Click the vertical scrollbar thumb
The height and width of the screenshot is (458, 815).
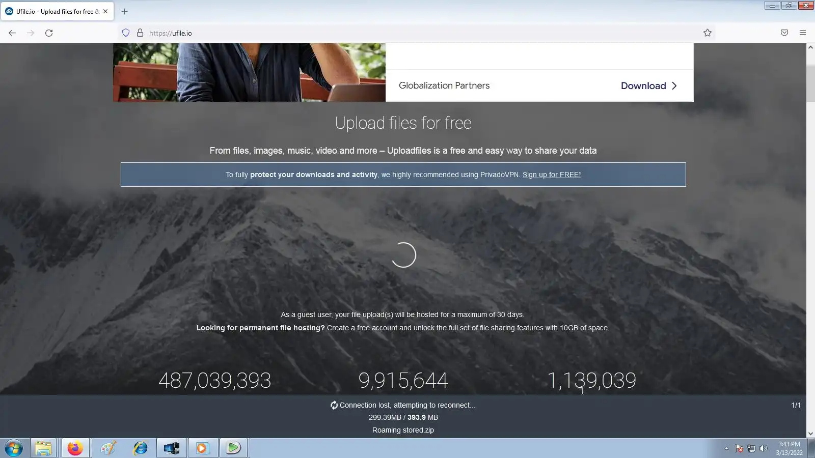coord(810,83)
